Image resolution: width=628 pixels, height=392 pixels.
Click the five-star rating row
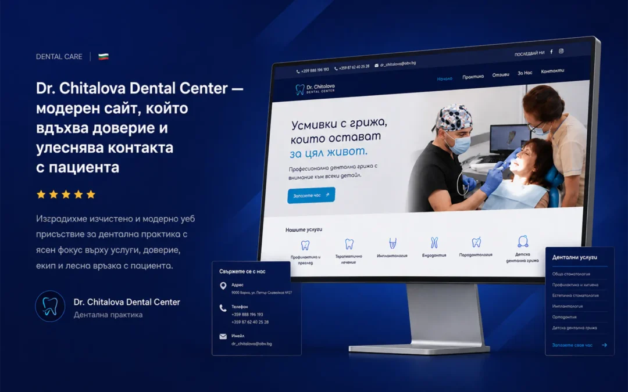[x=66, y=195]
